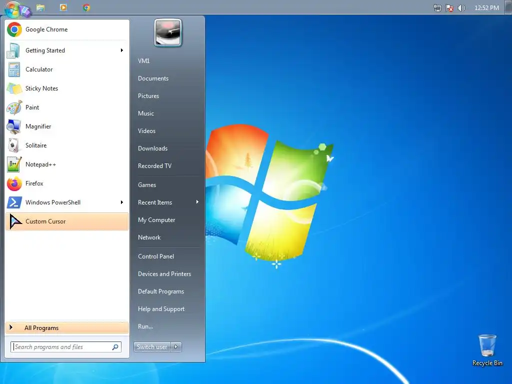Viewport: 512px width, 384px height.
Task: Click the Google Chrome icon in Start menu
Action: (14, 29)
